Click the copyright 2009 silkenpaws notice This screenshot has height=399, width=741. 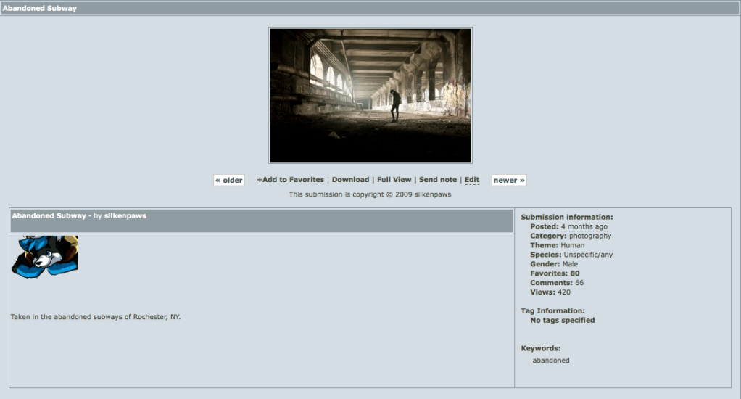(370, 194)
